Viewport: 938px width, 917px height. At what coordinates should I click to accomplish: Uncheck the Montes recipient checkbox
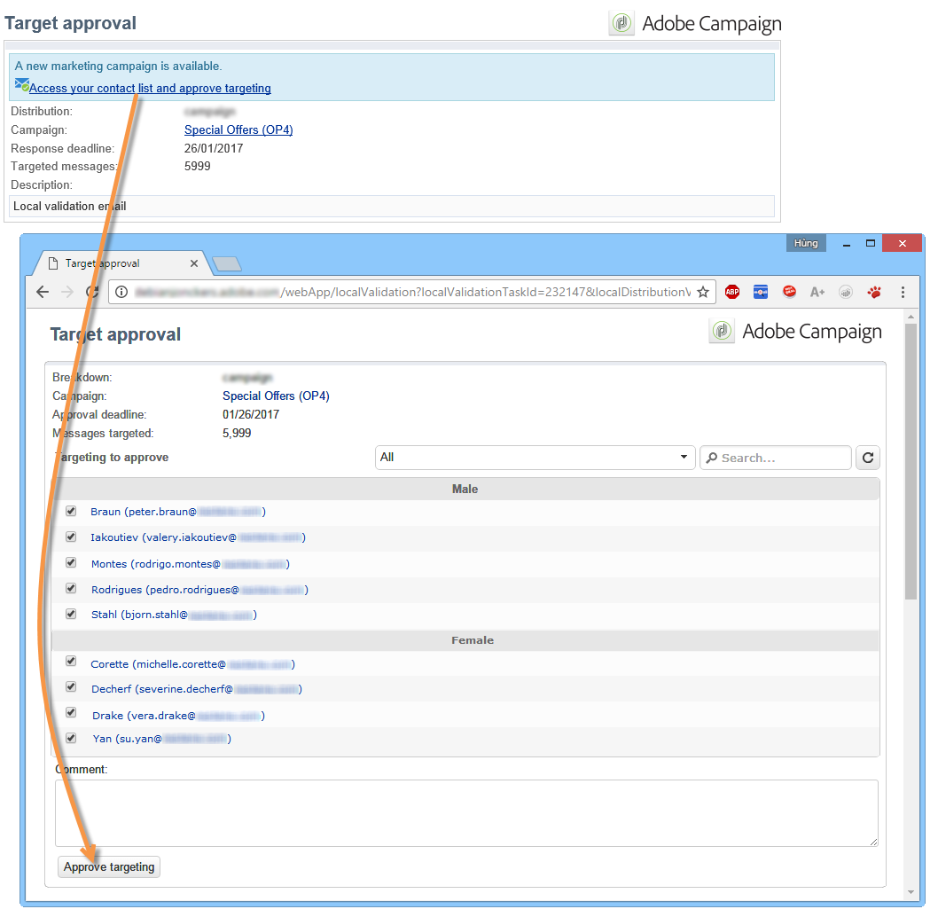pos(71,562)
